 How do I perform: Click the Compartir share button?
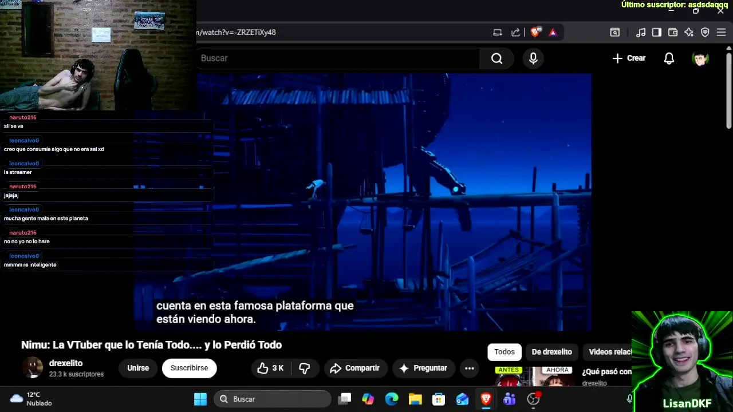(356, 369)
